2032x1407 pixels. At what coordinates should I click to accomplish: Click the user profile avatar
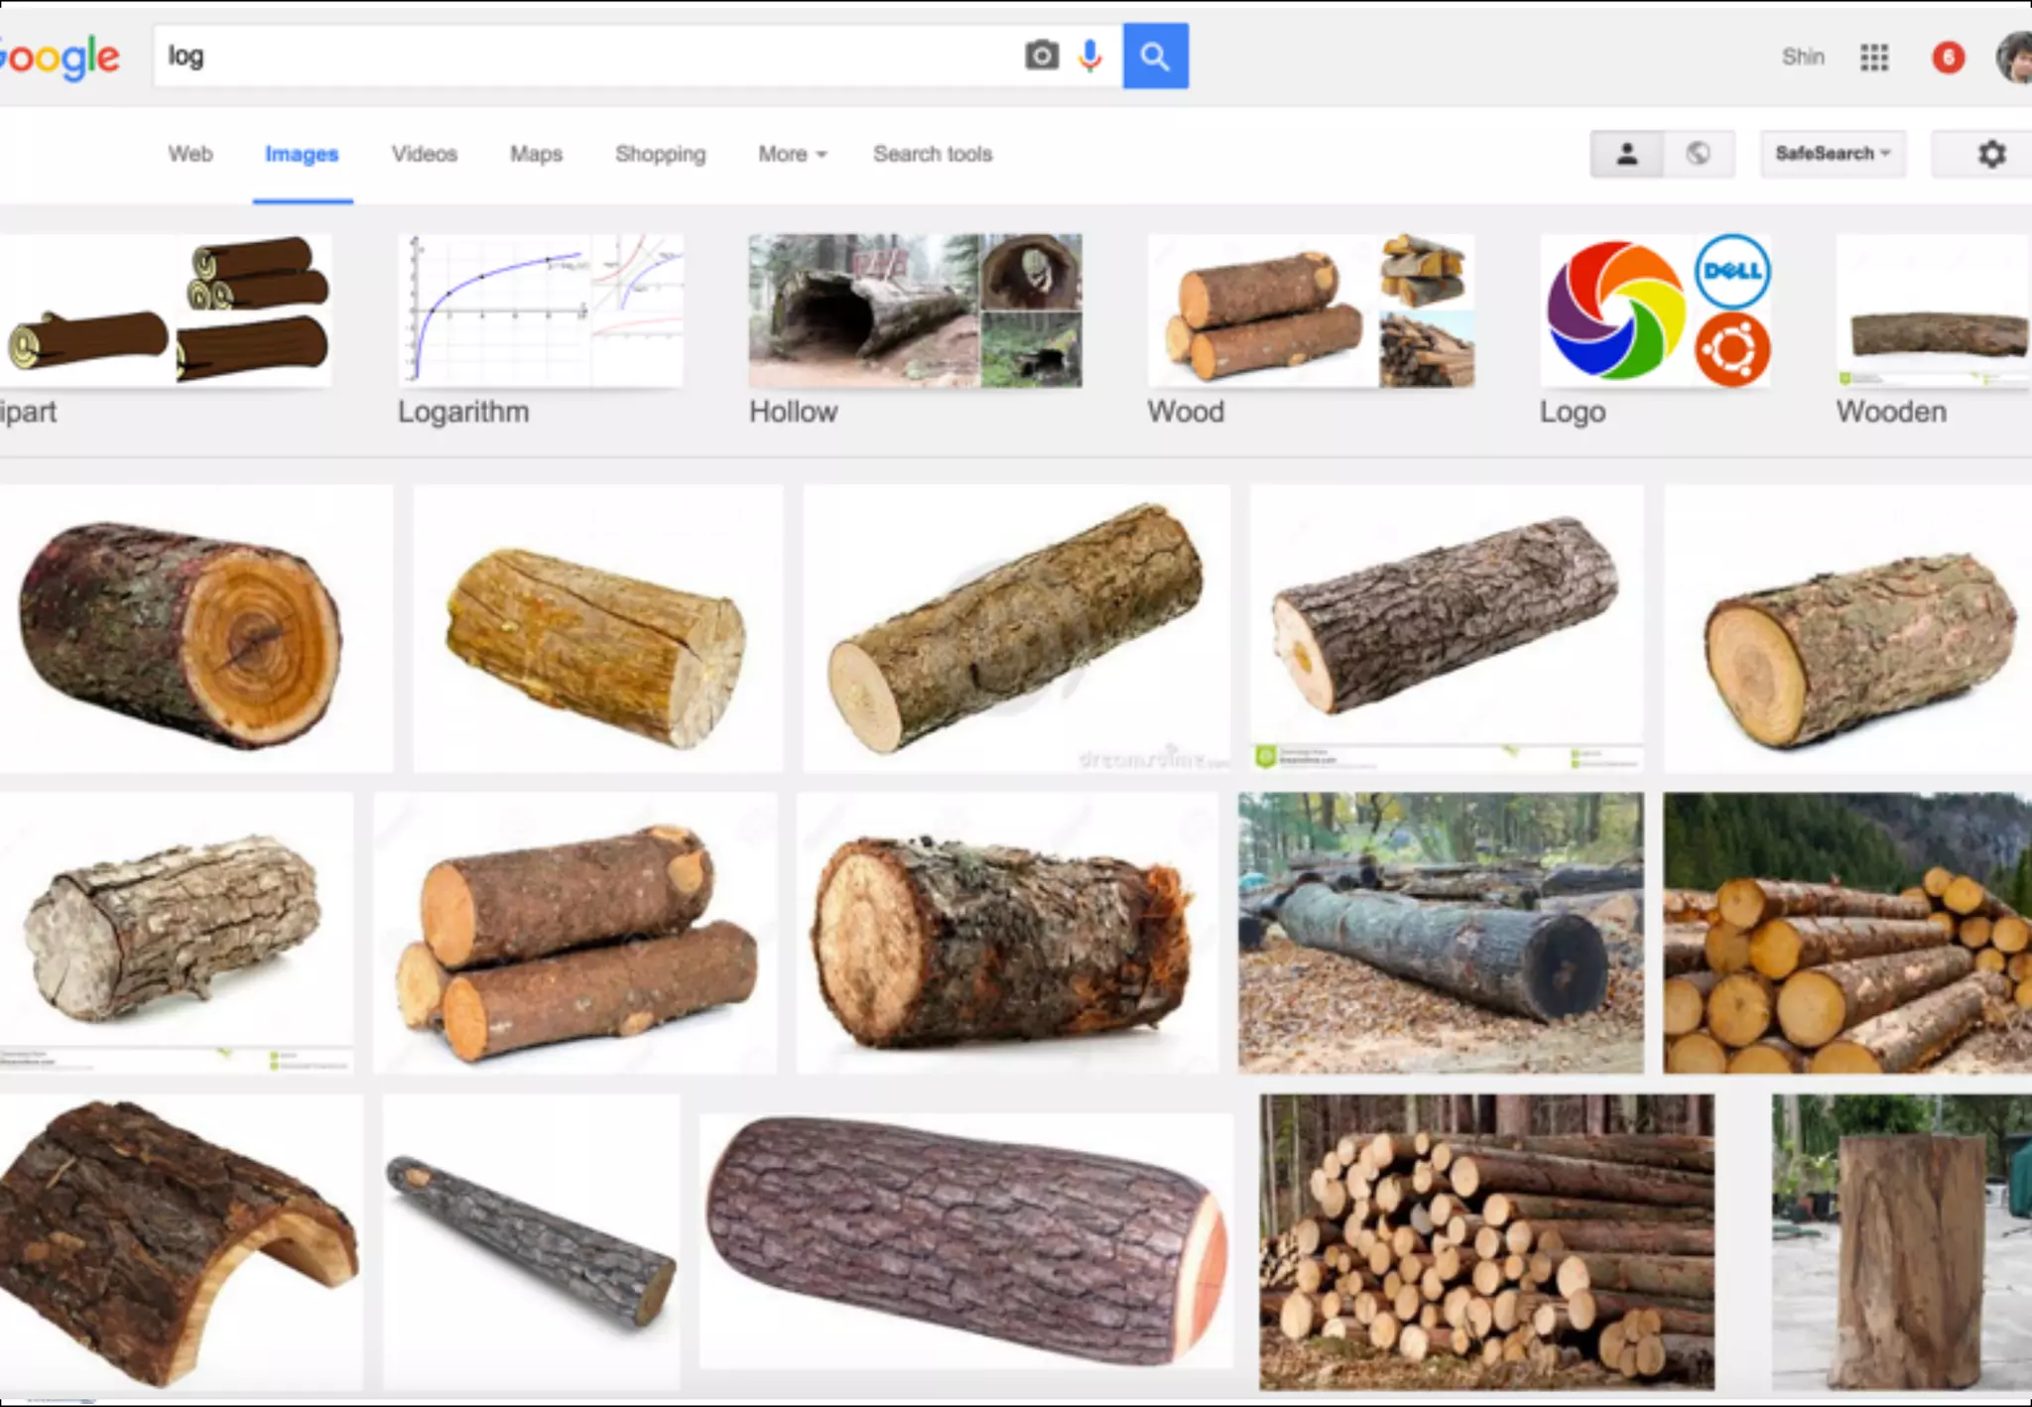click(x=2016, y=58)
